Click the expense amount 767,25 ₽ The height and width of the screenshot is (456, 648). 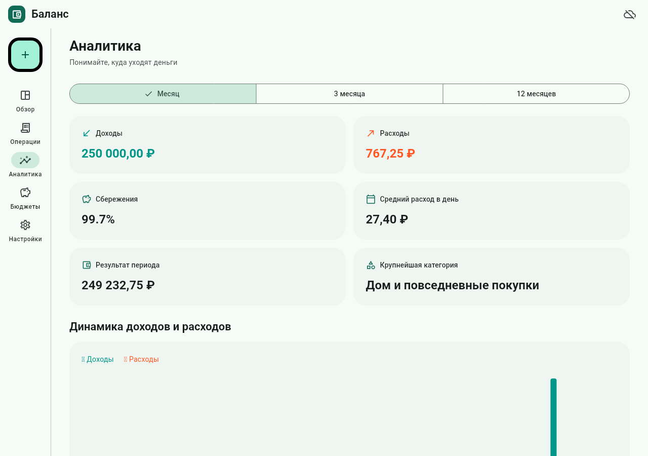pyautogui.click(x=390, y=154)
